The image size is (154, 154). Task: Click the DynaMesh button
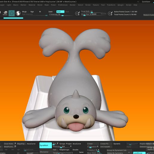pos(46,145)
